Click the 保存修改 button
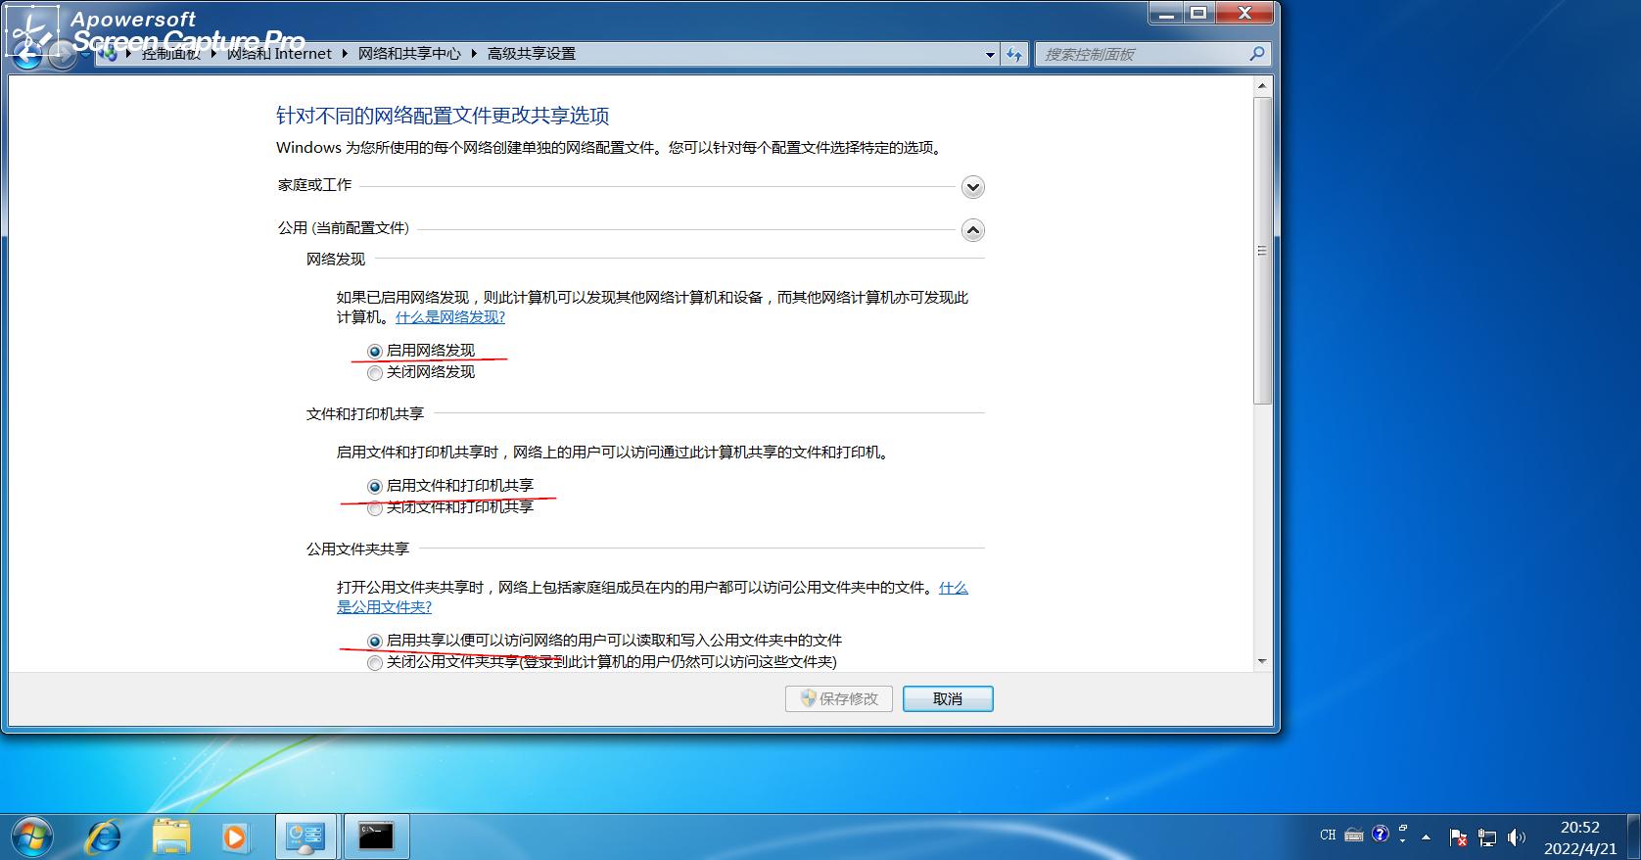Screen dimensions: 1641x860 pos(838,698)
